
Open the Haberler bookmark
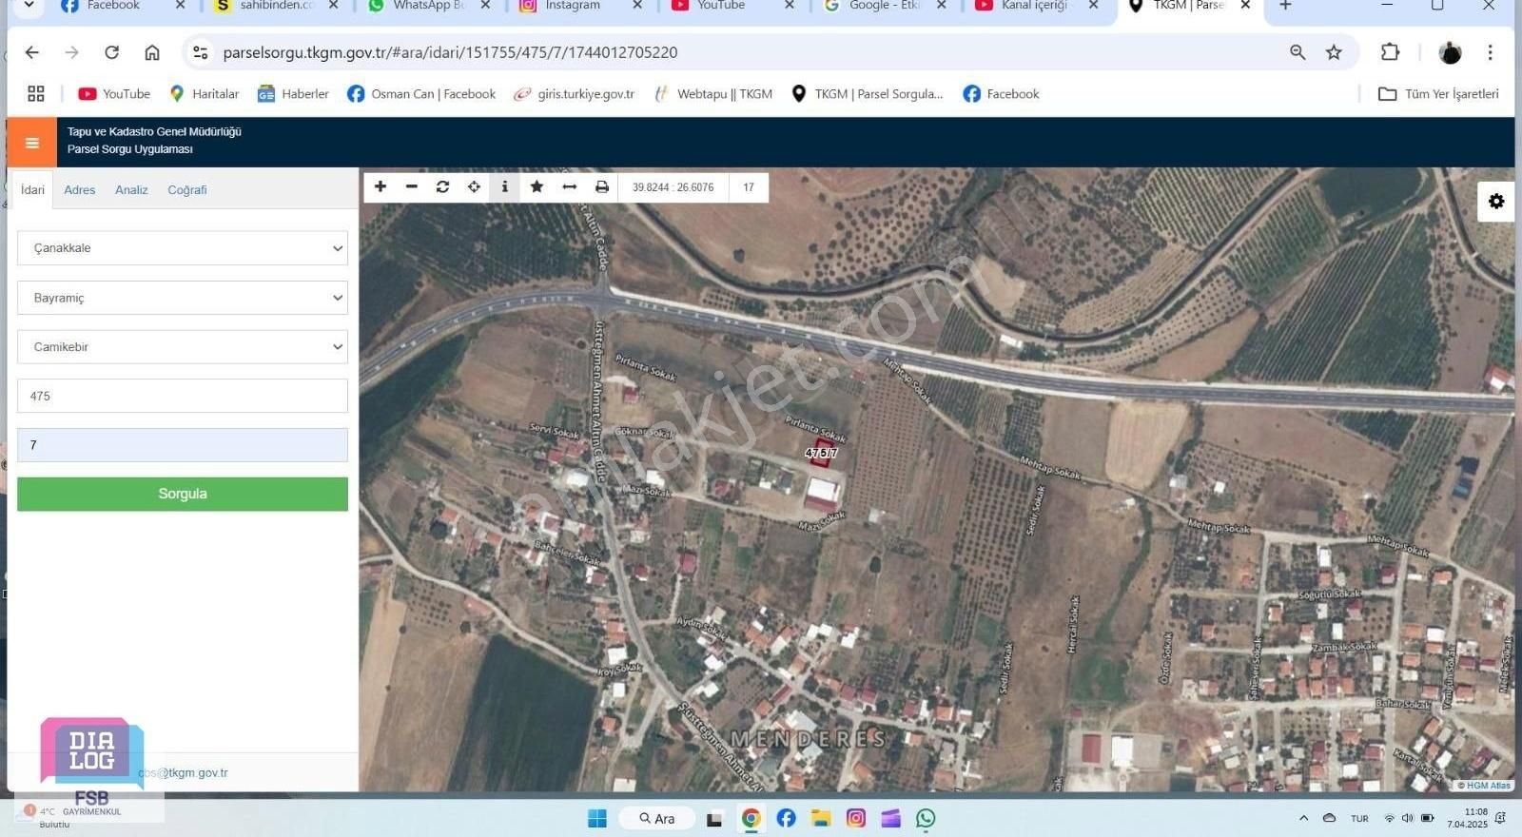coord(293,94)
